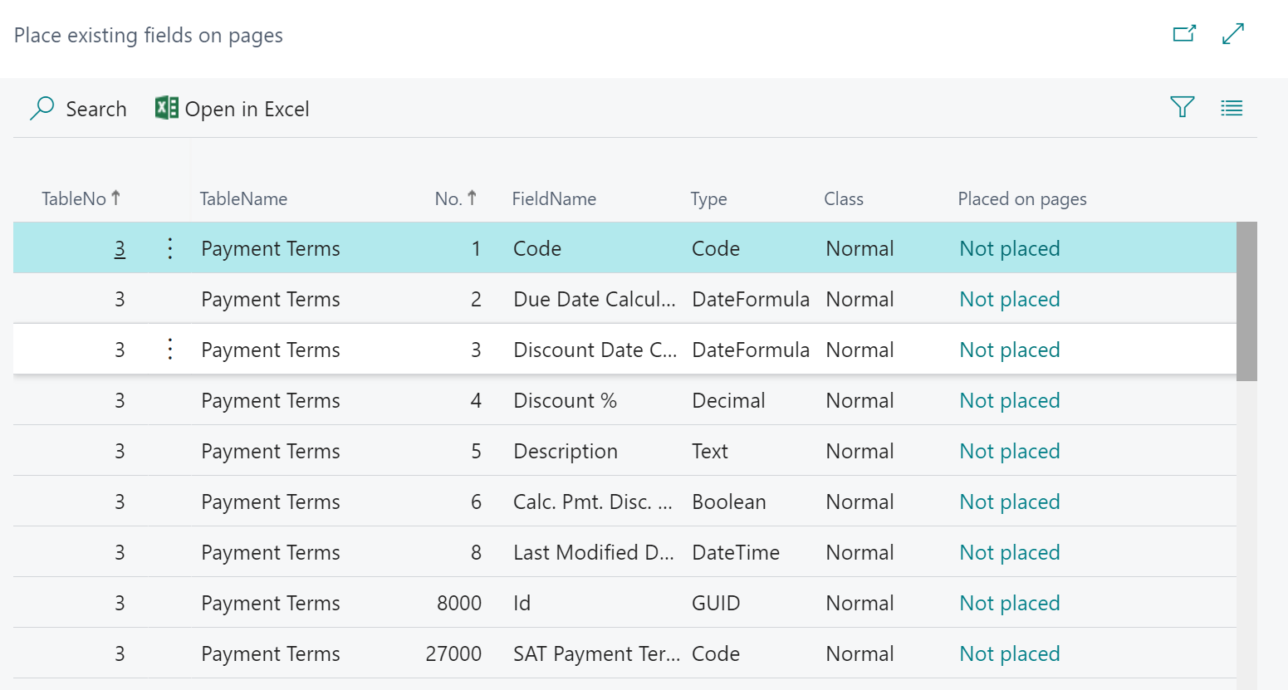
Task: Open table number 3 link in first row
Action: point(120,248)
